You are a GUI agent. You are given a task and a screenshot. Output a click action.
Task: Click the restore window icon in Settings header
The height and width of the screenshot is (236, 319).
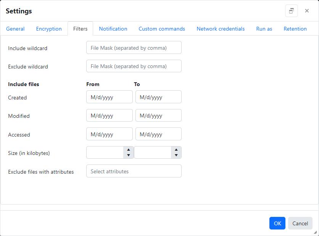point(291,11)
